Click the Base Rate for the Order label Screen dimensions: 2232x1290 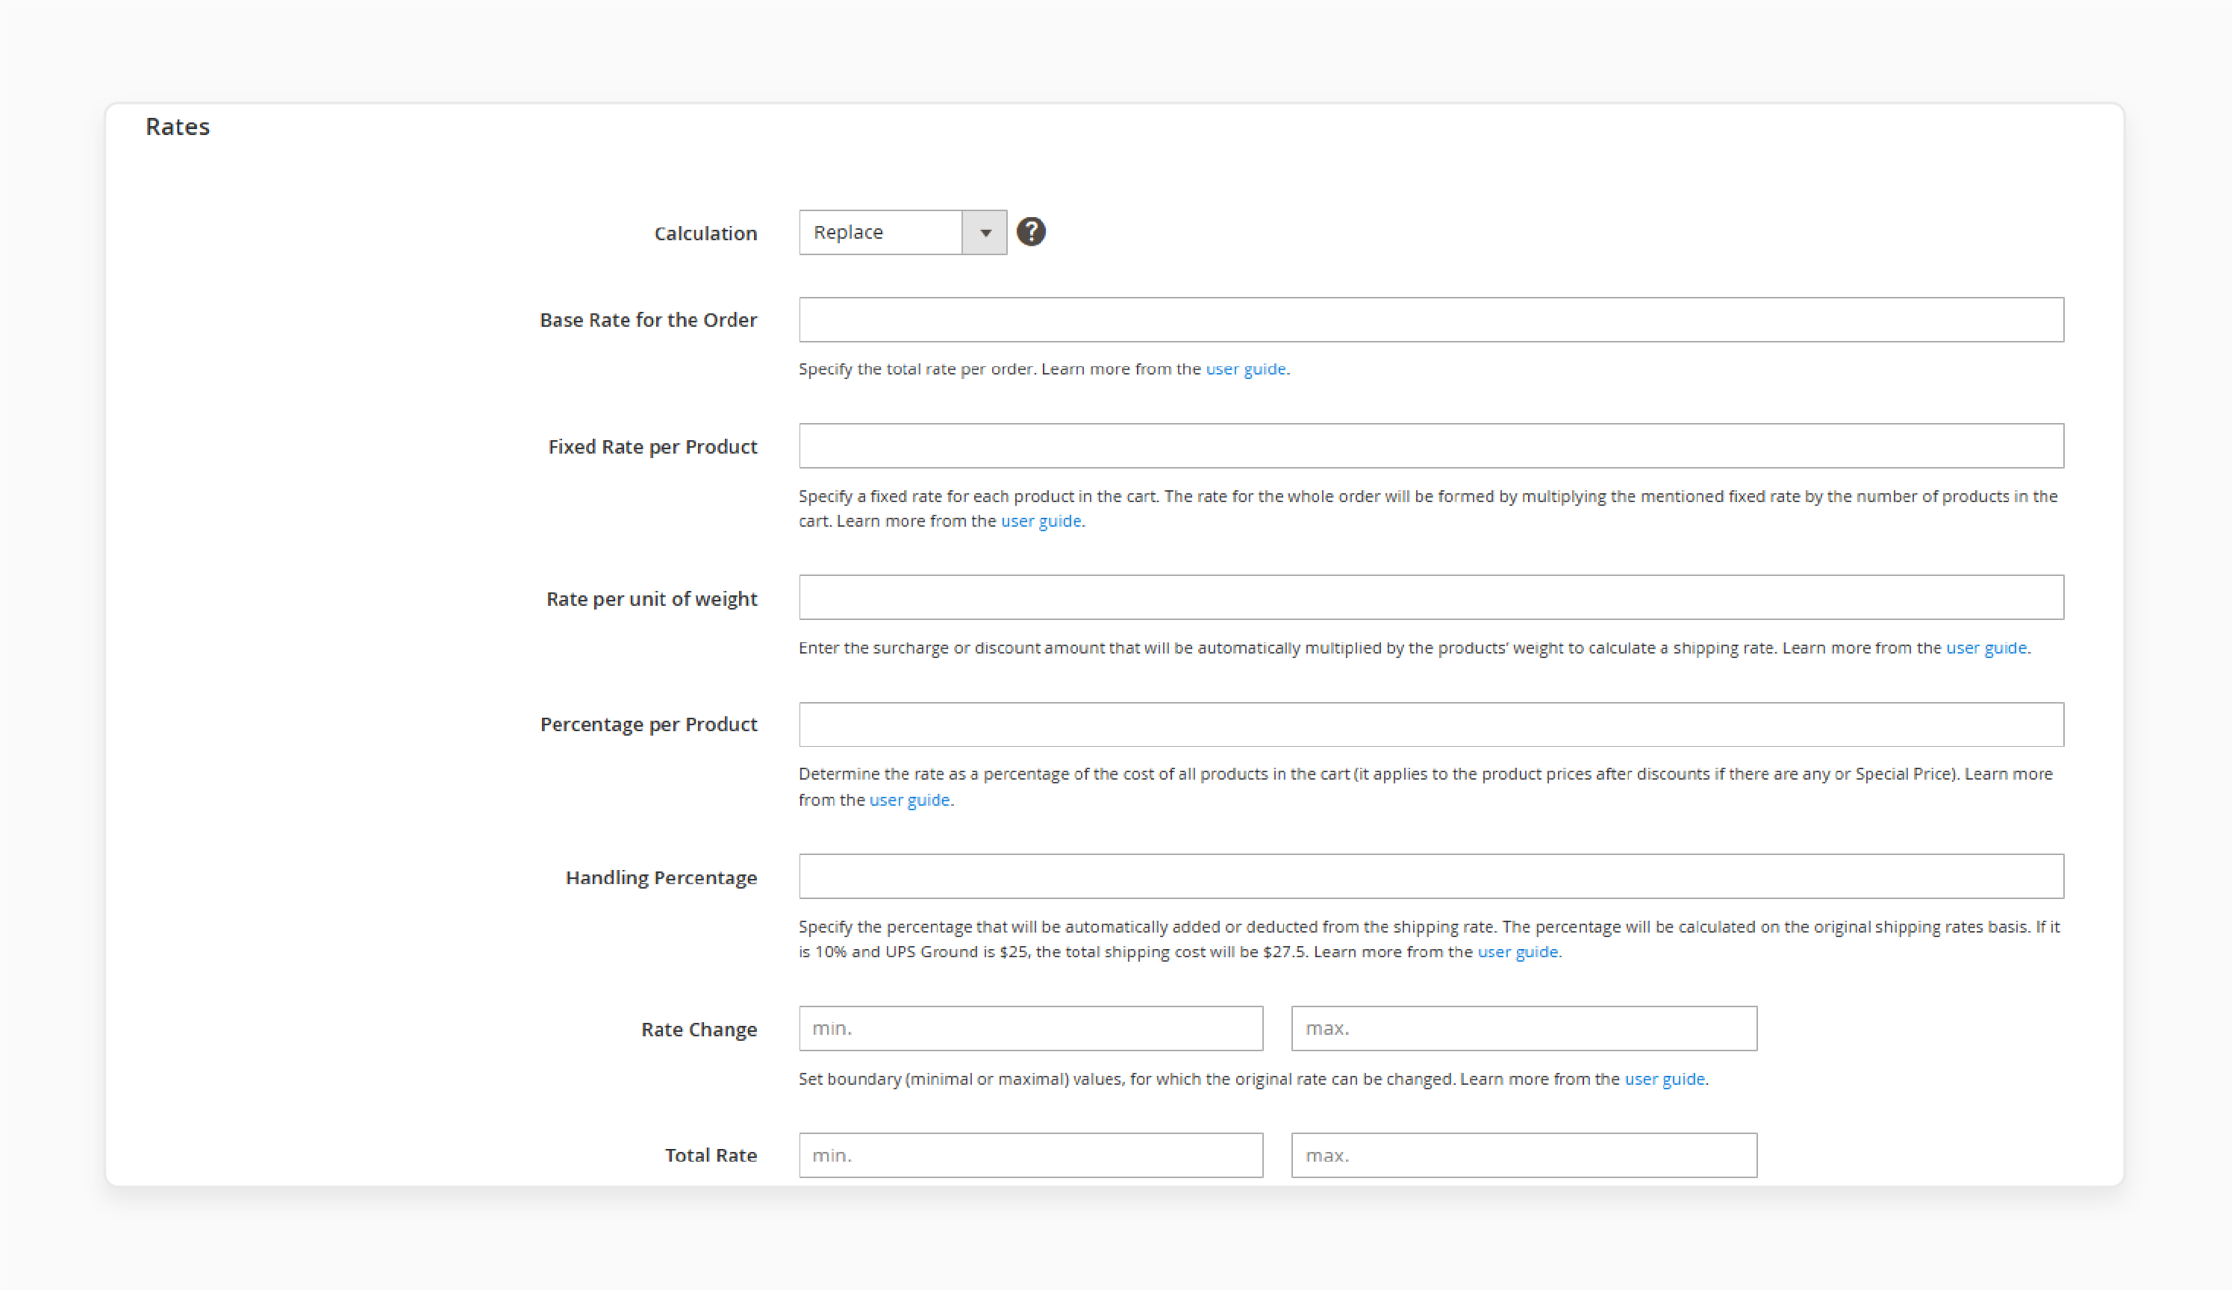649,321
